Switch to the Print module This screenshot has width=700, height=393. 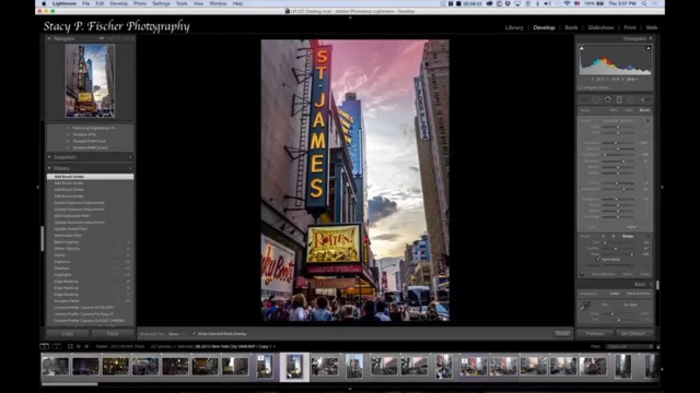click(x=630, y=27)
